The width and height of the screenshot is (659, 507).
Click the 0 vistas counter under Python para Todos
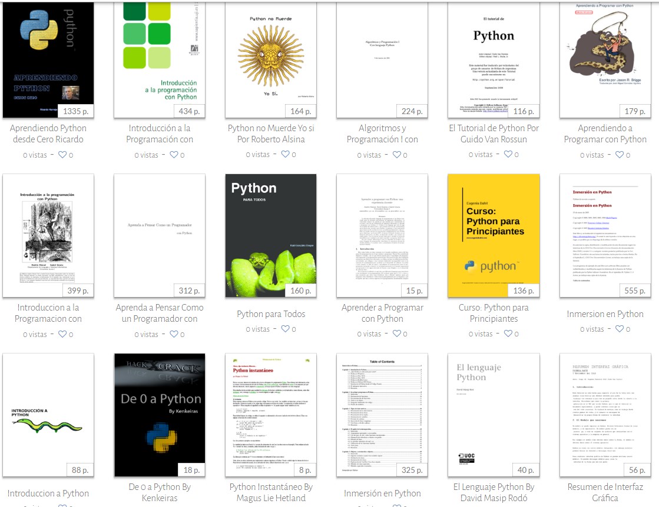257,329
